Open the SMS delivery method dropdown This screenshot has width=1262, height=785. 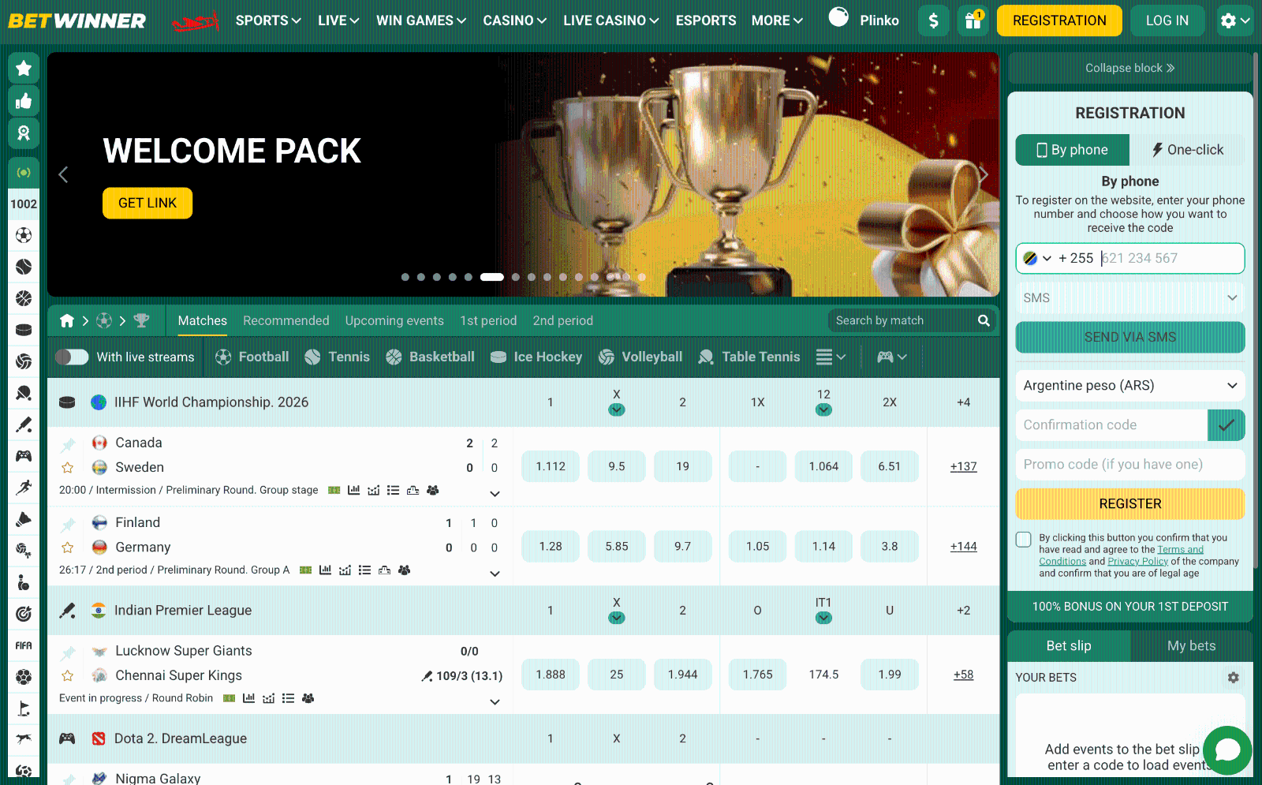coord(1130,298)
